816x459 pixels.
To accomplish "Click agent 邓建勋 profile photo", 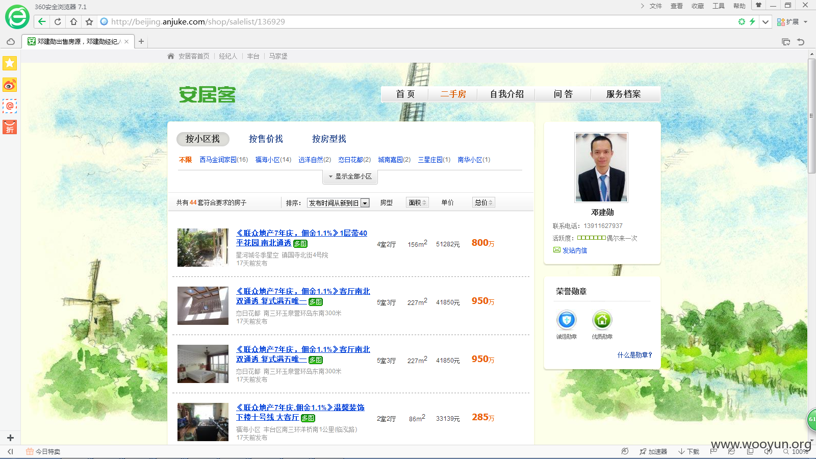I will point(601,167).
